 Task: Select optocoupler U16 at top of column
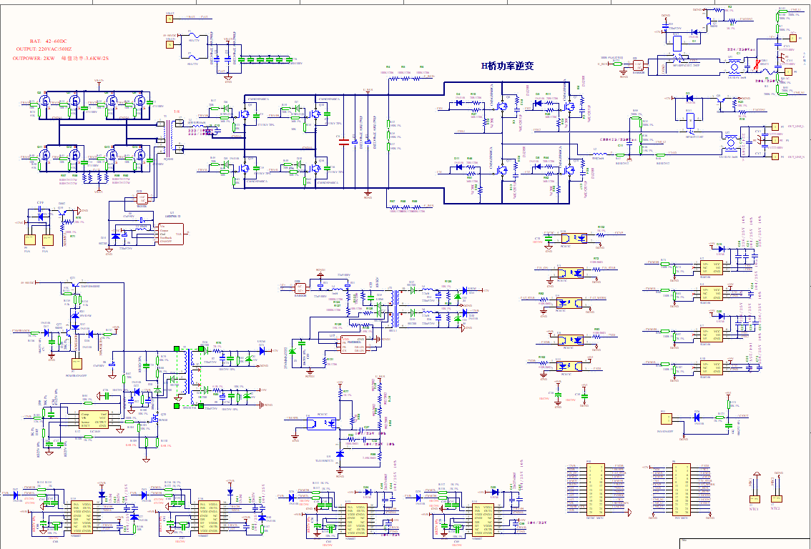[x=574, y=238]
